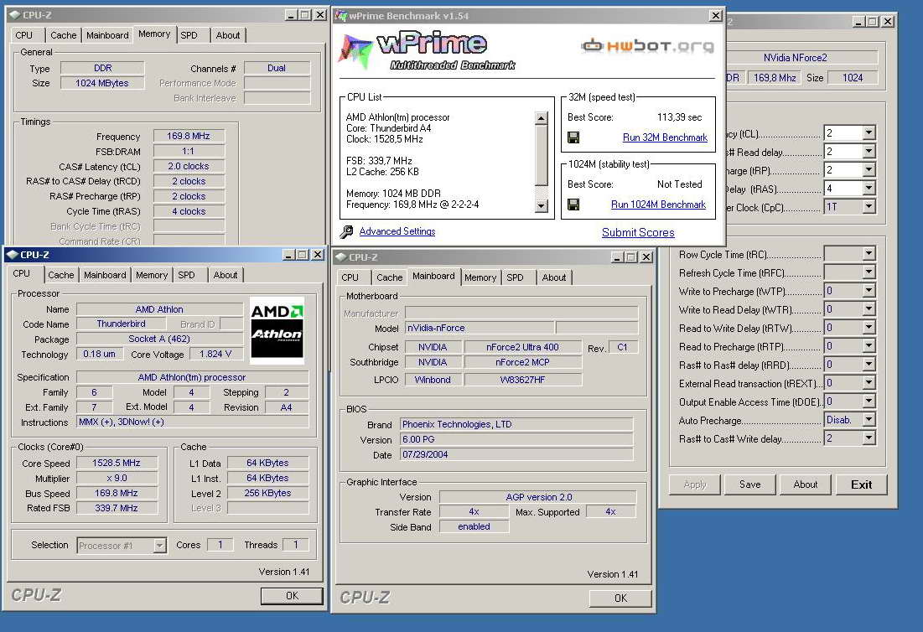Expand the CAS latency (tCL) dropdown

point(869,133)
